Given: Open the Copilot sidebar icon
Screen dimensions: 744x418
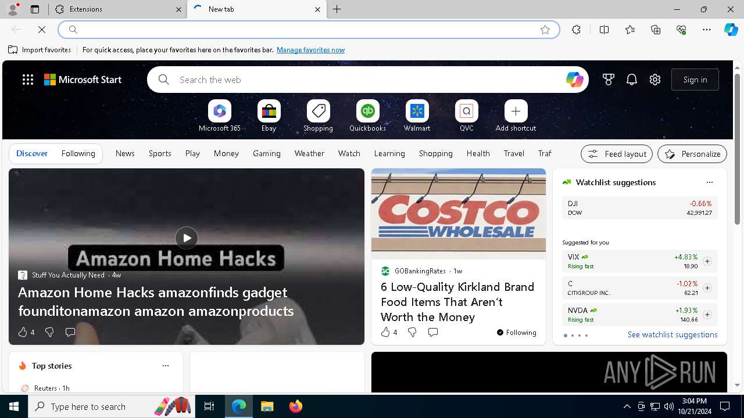Looking at the screenshot, I should coord(731,30).
